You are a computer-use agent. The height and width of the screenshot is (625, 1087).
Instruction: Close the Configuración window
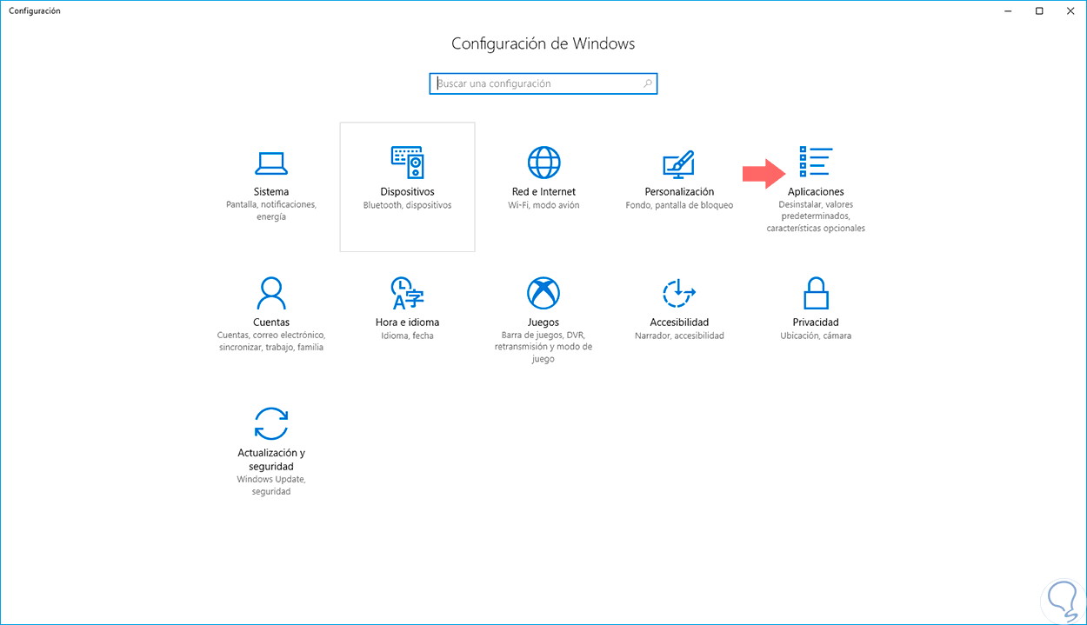pos(1070,11)
